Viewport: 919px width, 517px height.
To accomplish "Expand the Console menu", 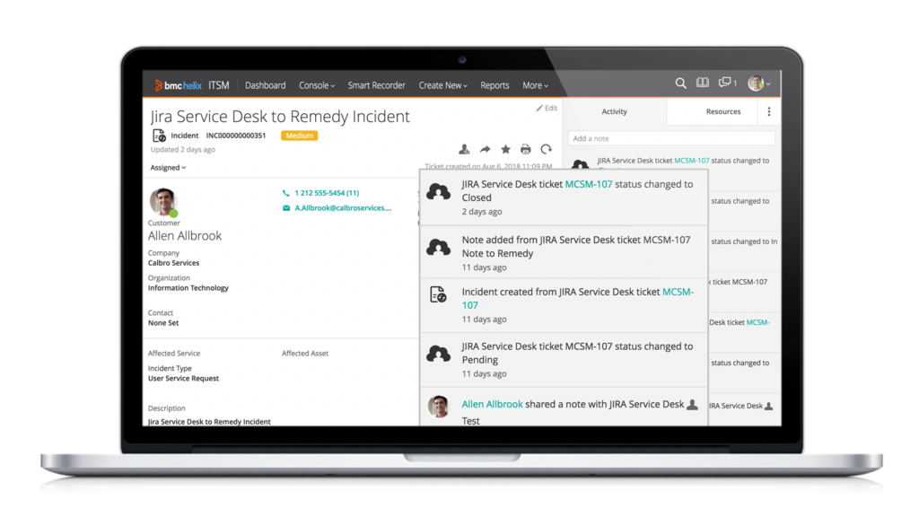I will click(317, 85).
